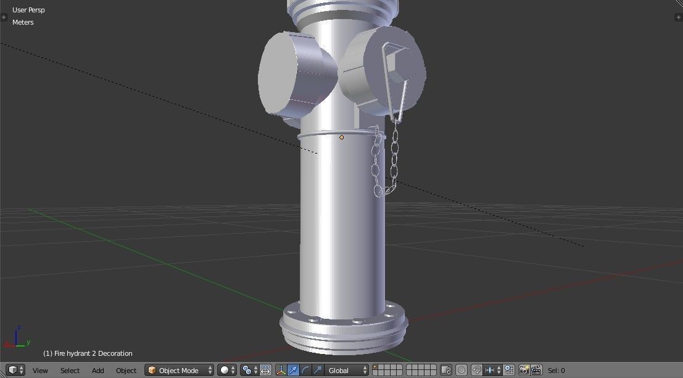The width and height of the screenshot is (683, 378).
Task: Toggle lock camera and layers to scene
Action: point(445,370)
